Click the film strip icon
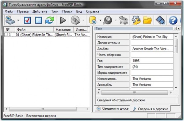Viewport: 184px width, 121px height. [160, 20]
